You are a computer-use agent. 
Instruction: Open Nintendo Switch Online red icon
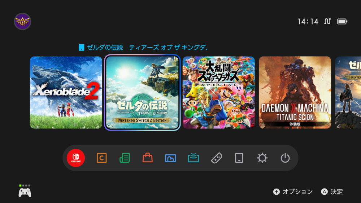tap(76, 158)
